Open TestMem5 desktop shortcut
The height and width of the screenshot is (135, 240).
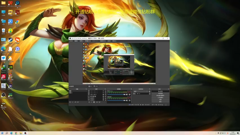click(10, 96)
